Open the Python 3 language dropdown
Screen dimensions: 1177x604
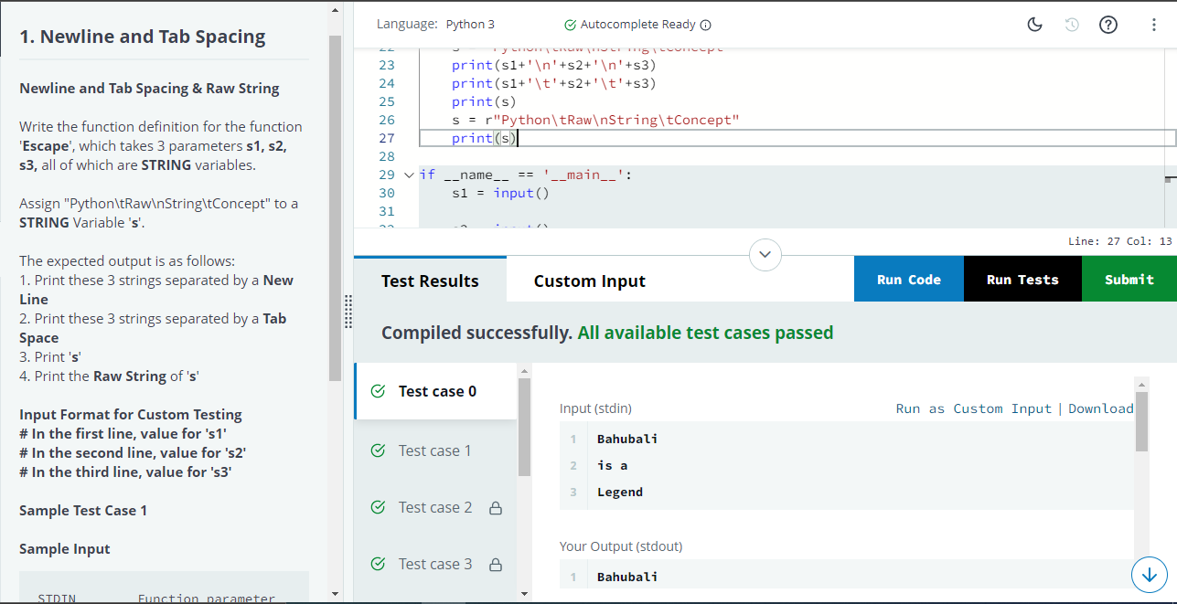tap(470, 25)
